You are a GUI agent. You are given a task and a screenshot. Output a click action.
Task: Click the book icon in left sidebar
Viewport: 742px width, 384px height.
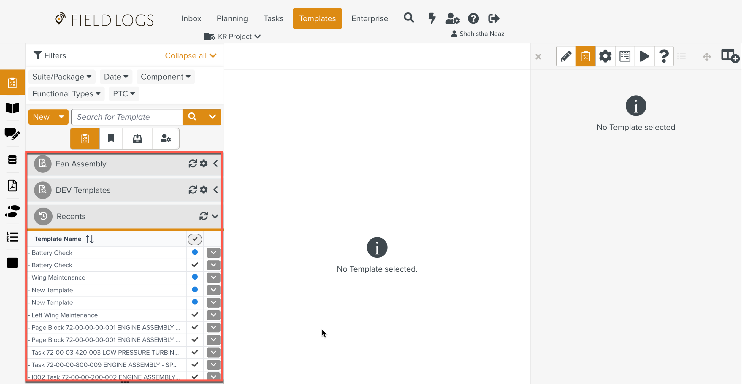click(x=12, y=108)
